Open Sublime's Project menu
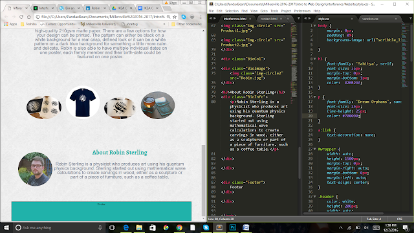The height and width of the screenshot is (233, 414). coord(286,11)
